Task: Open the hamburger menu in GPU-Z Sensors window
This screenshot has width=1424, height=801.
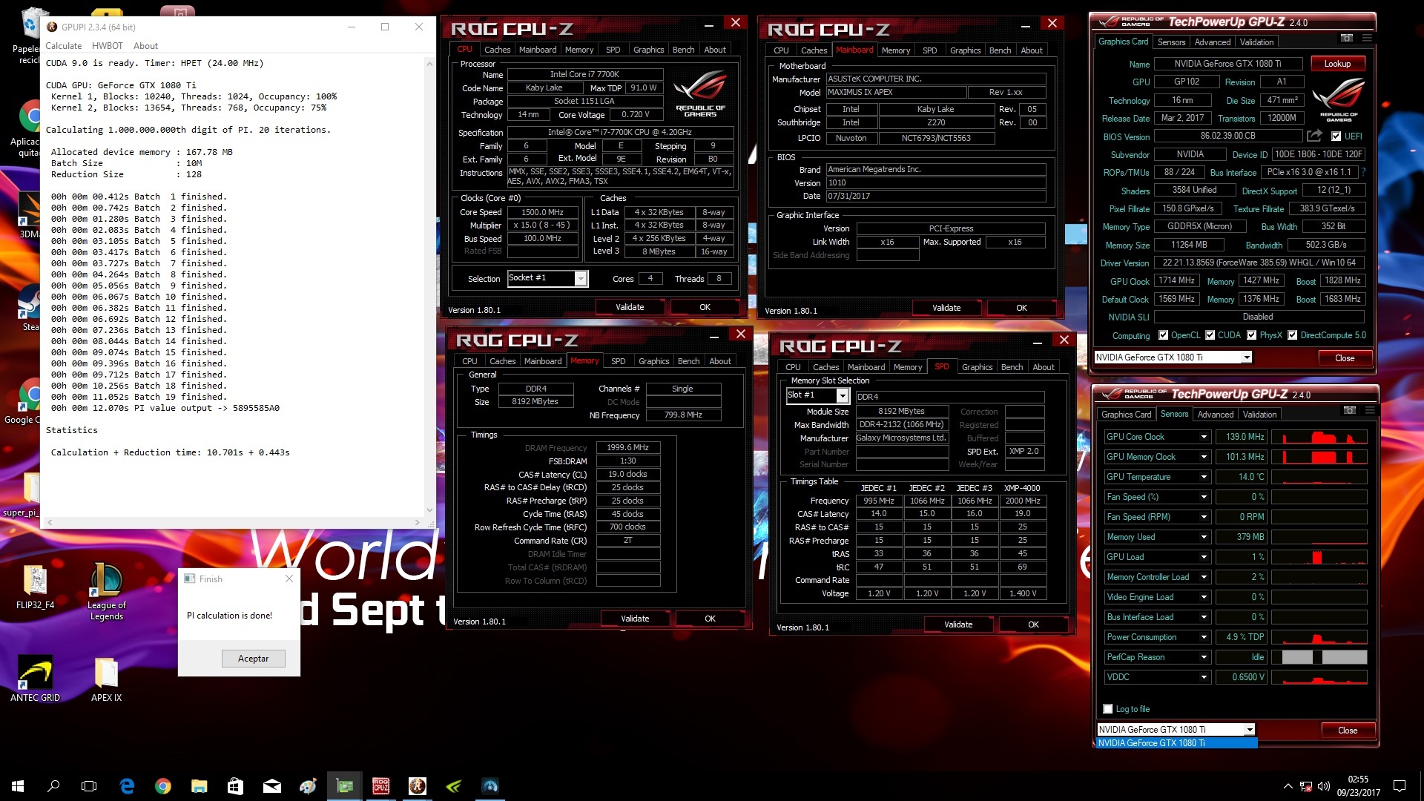Action: (1370, 410)
